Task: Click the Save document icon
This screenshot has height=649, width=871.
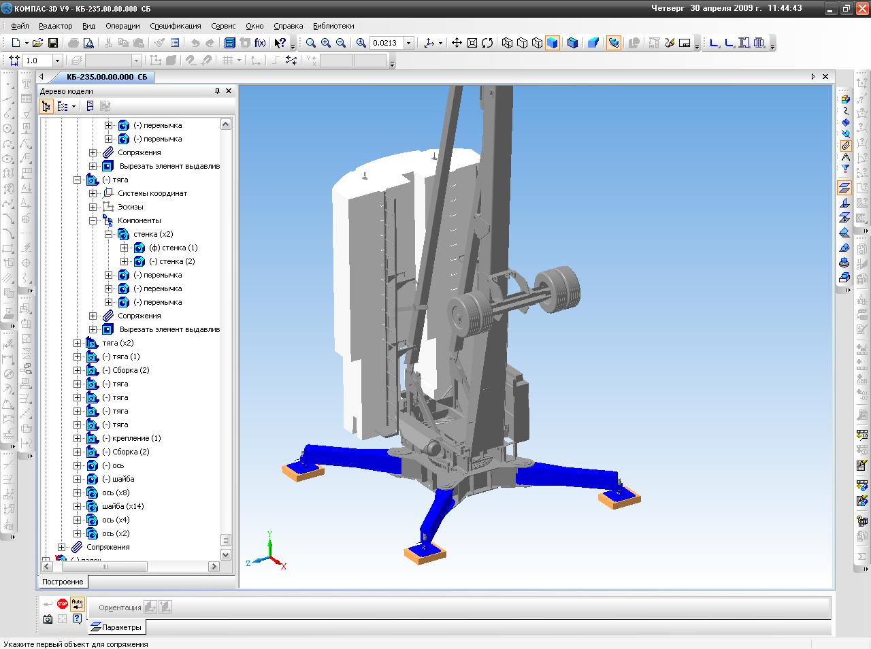Action: click(x=52, y=43)
